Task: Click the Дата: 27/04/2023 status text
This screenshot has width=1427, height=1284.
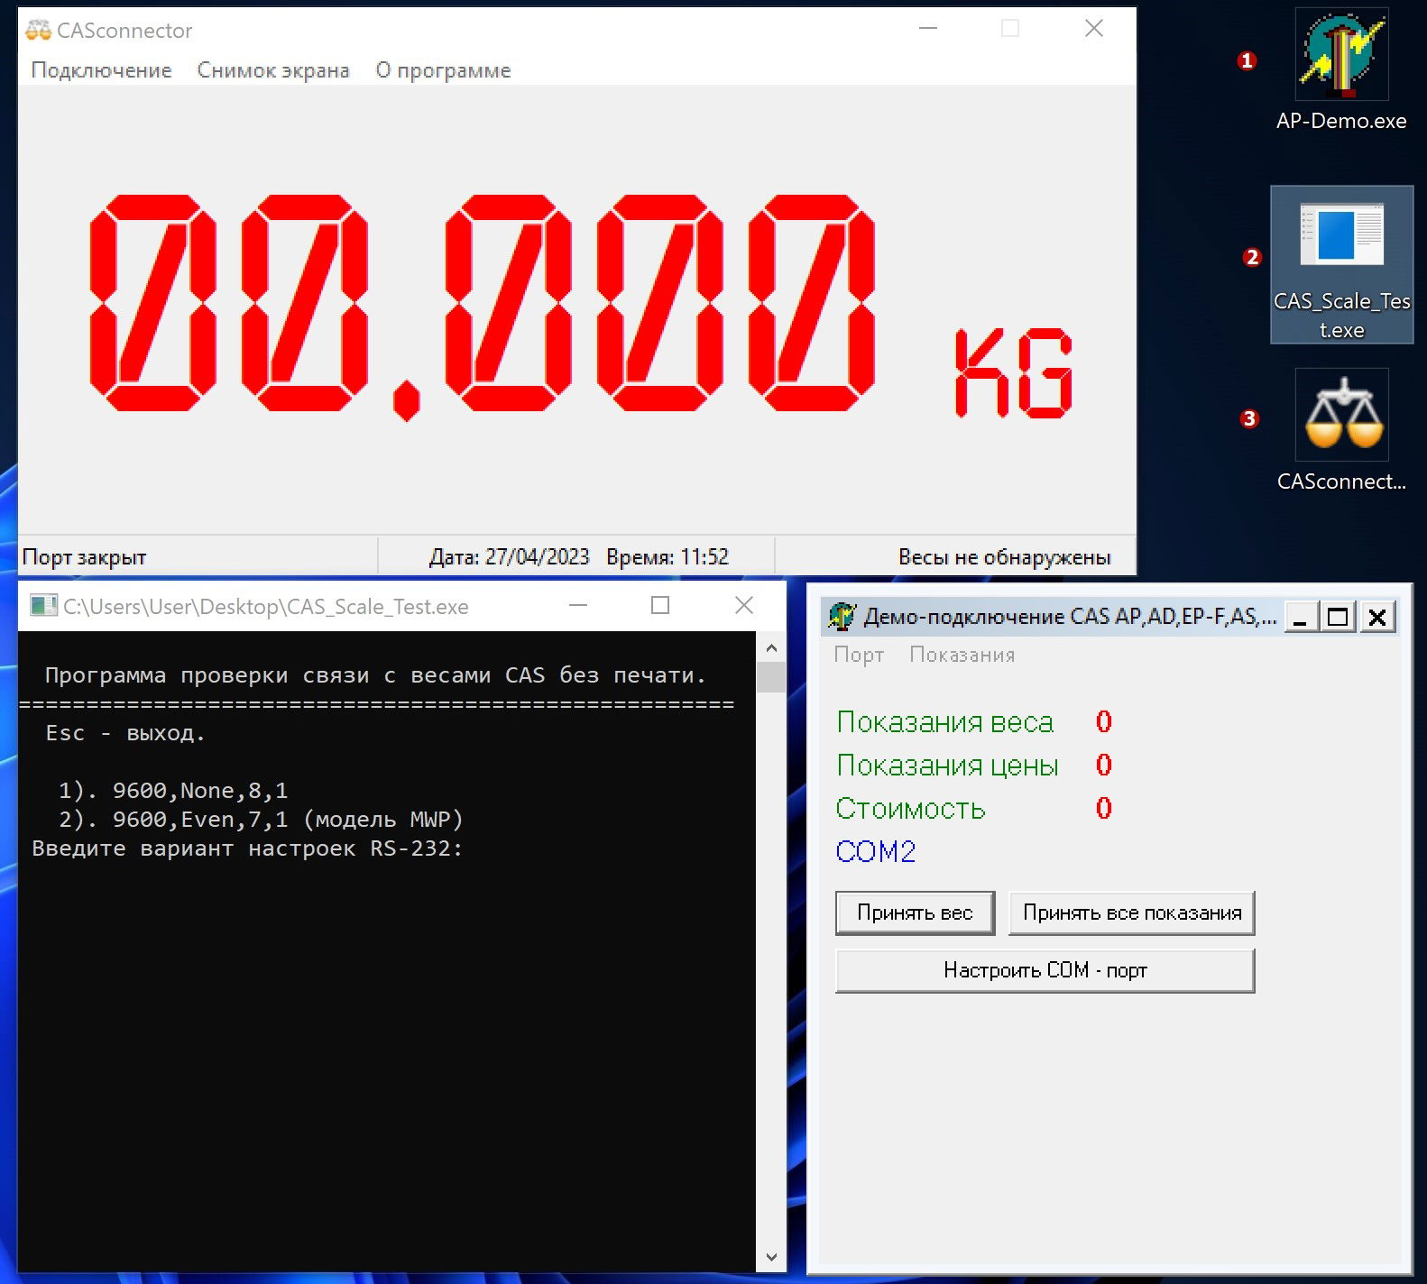Action: [509, 557]
